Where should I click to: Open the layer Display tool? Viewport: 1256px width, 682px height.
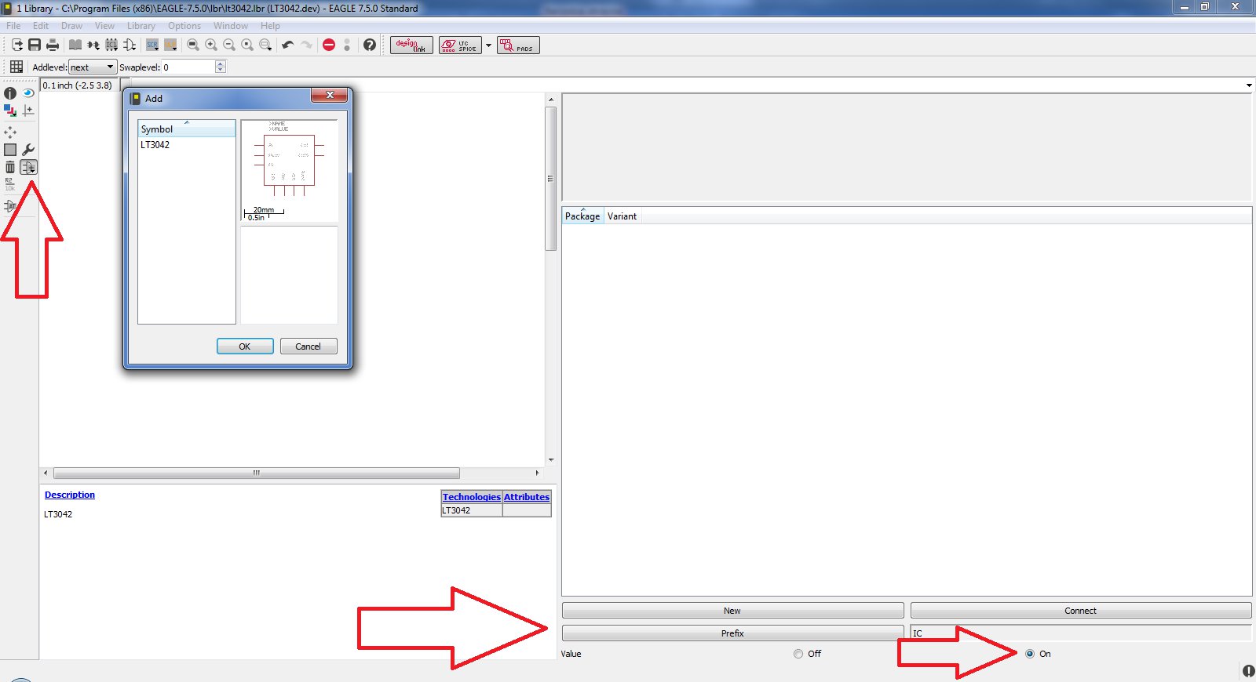tap(10, 111)
